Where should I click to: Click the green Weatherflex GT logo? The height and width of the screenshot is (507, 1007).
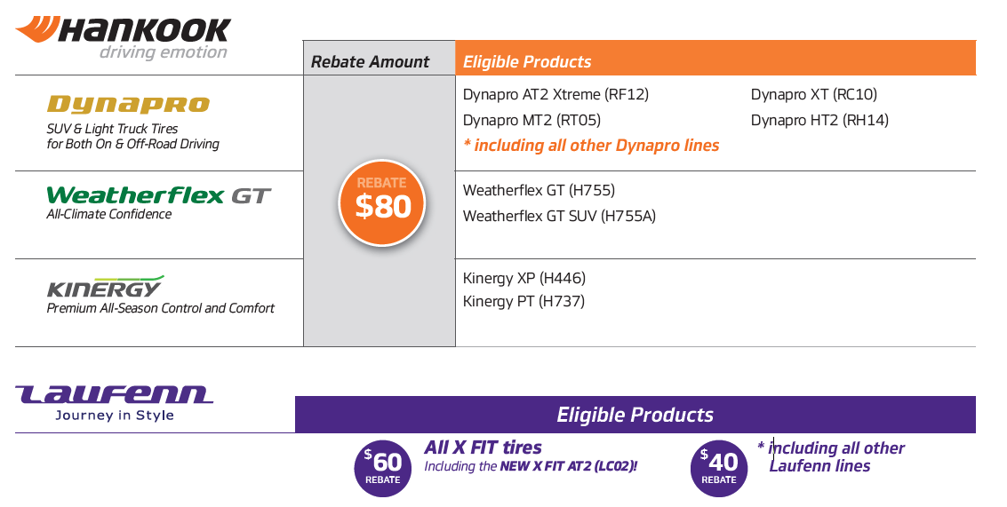[x=158, y=195]
